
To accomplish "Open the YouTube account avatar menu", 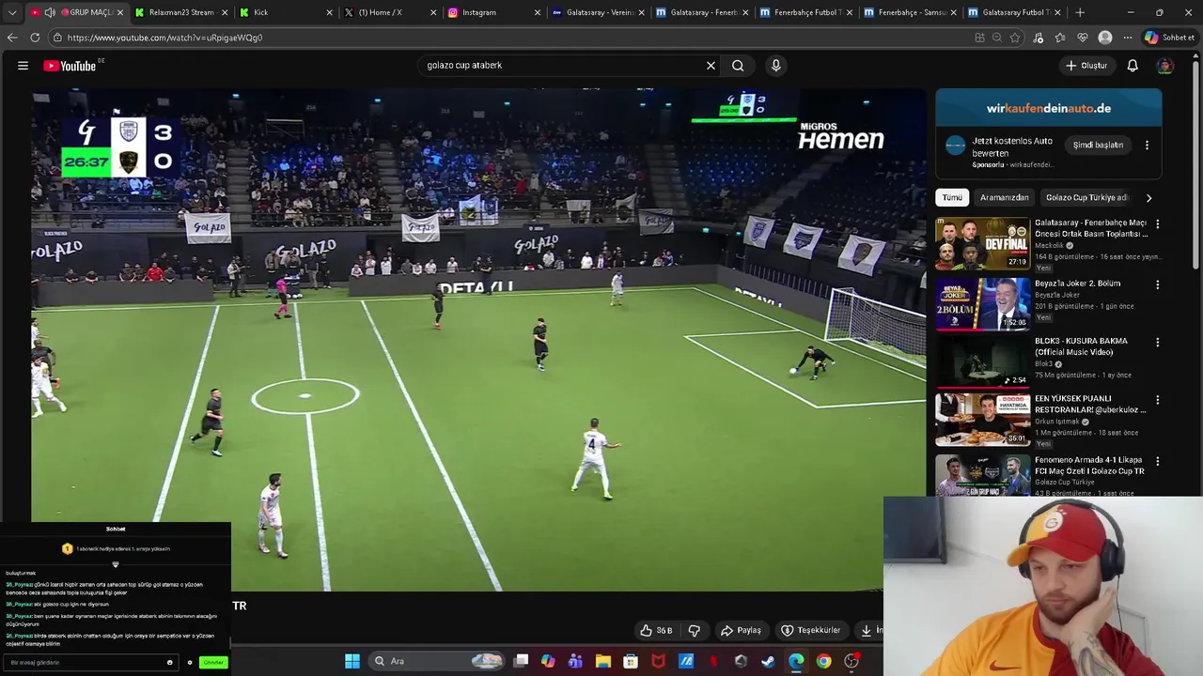I will (x=1164, y=66).
